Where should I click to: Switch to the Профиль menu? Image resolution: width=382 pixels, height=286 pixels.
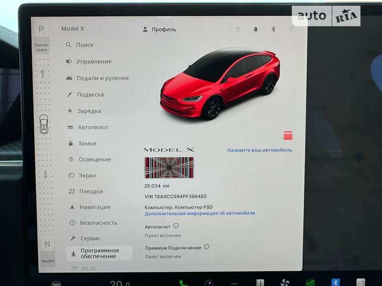160,29
